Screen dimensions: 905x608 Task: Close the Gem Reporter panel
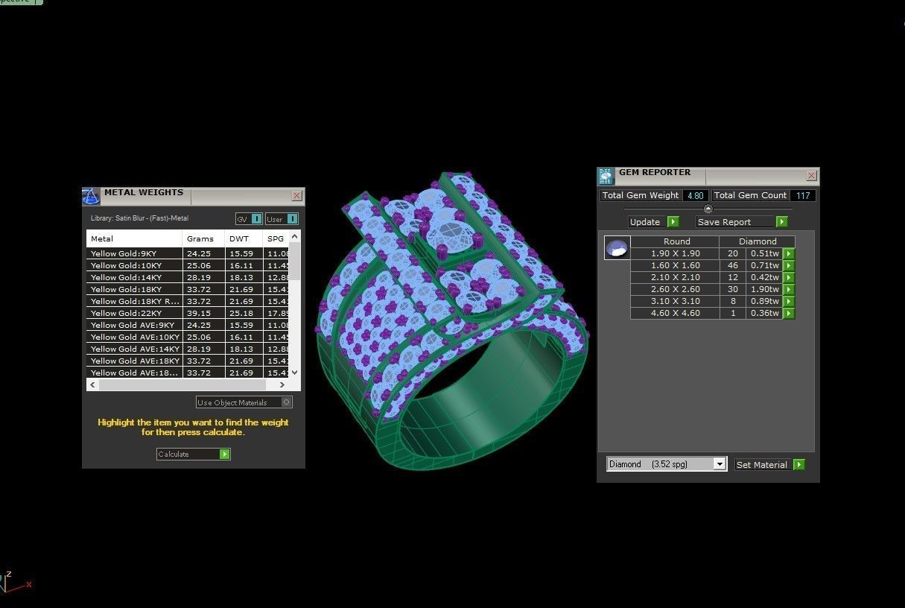coord(811,176)
